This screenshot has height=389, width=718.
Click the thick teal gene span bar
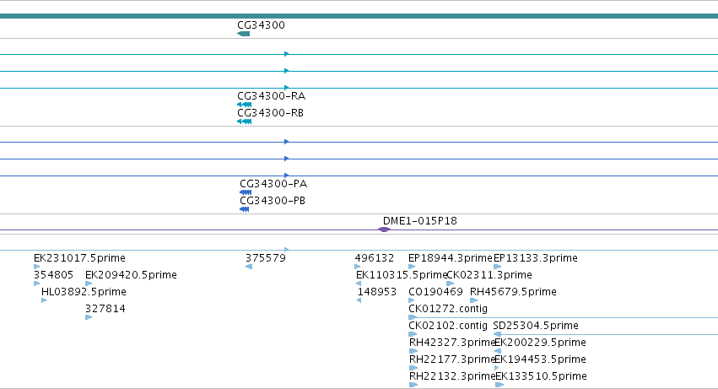click(359, 16)
